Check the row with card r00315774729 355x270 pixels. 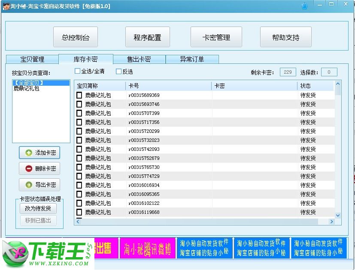[79, 176]
